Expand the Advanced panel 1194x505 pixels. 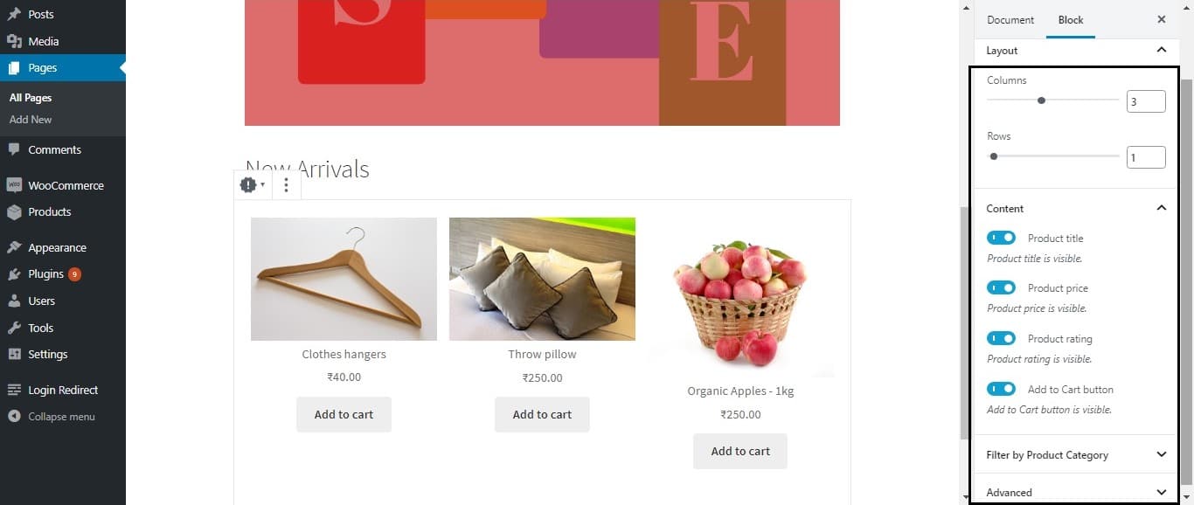(x=1076, y=492)
